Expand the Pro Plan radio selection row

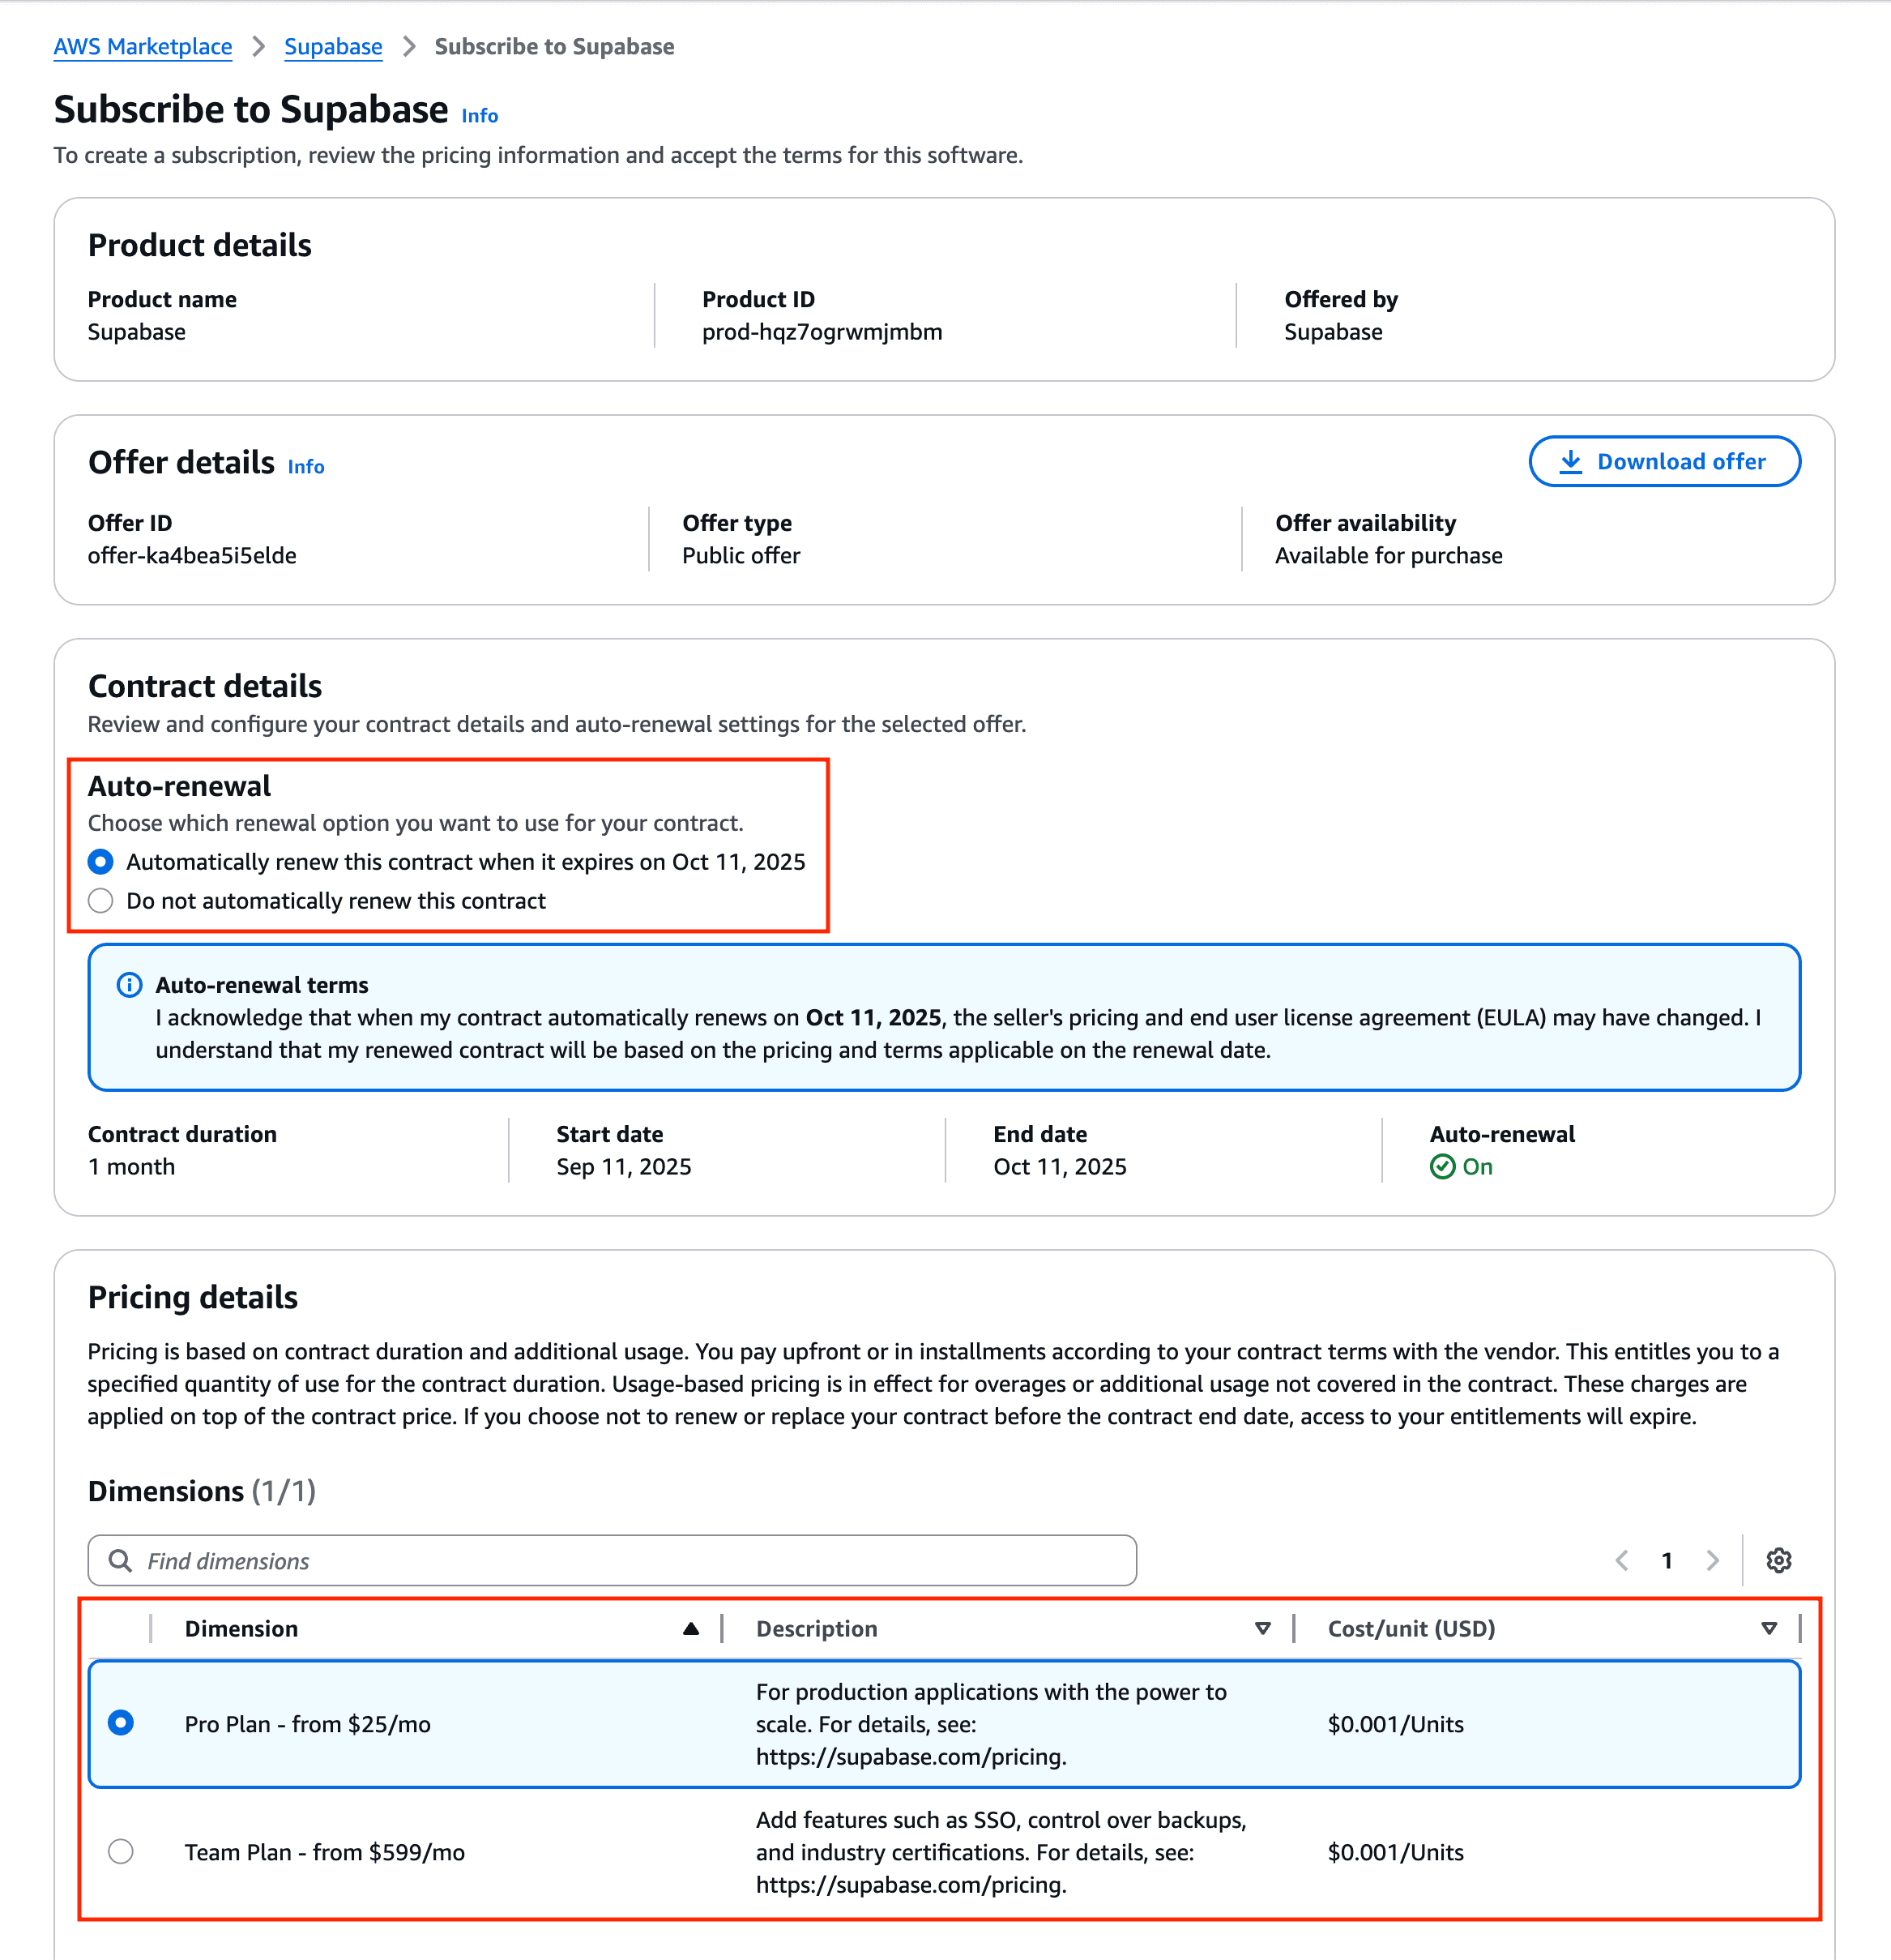(121, 1724)
